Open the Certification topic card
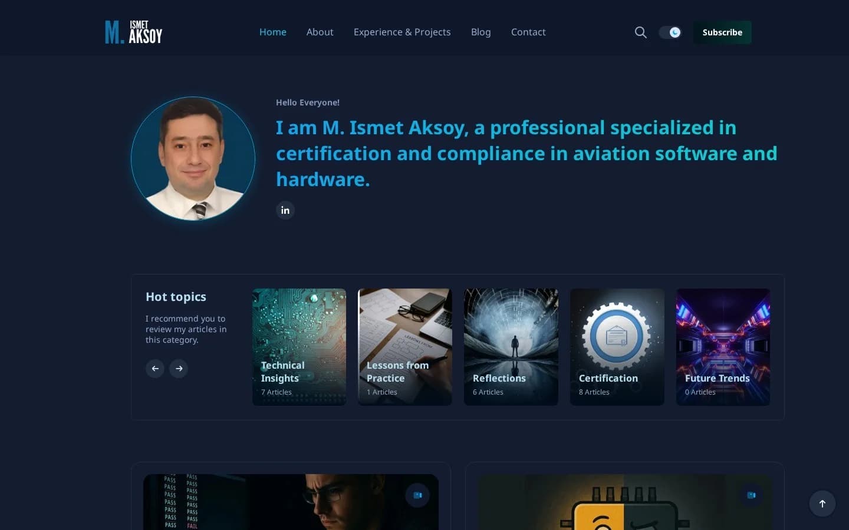 click(x=617, y=347)
